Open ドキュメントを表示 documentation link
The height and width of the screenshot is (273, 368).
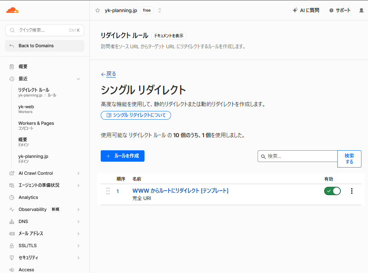pyautogui.click(x=169, y=36)
